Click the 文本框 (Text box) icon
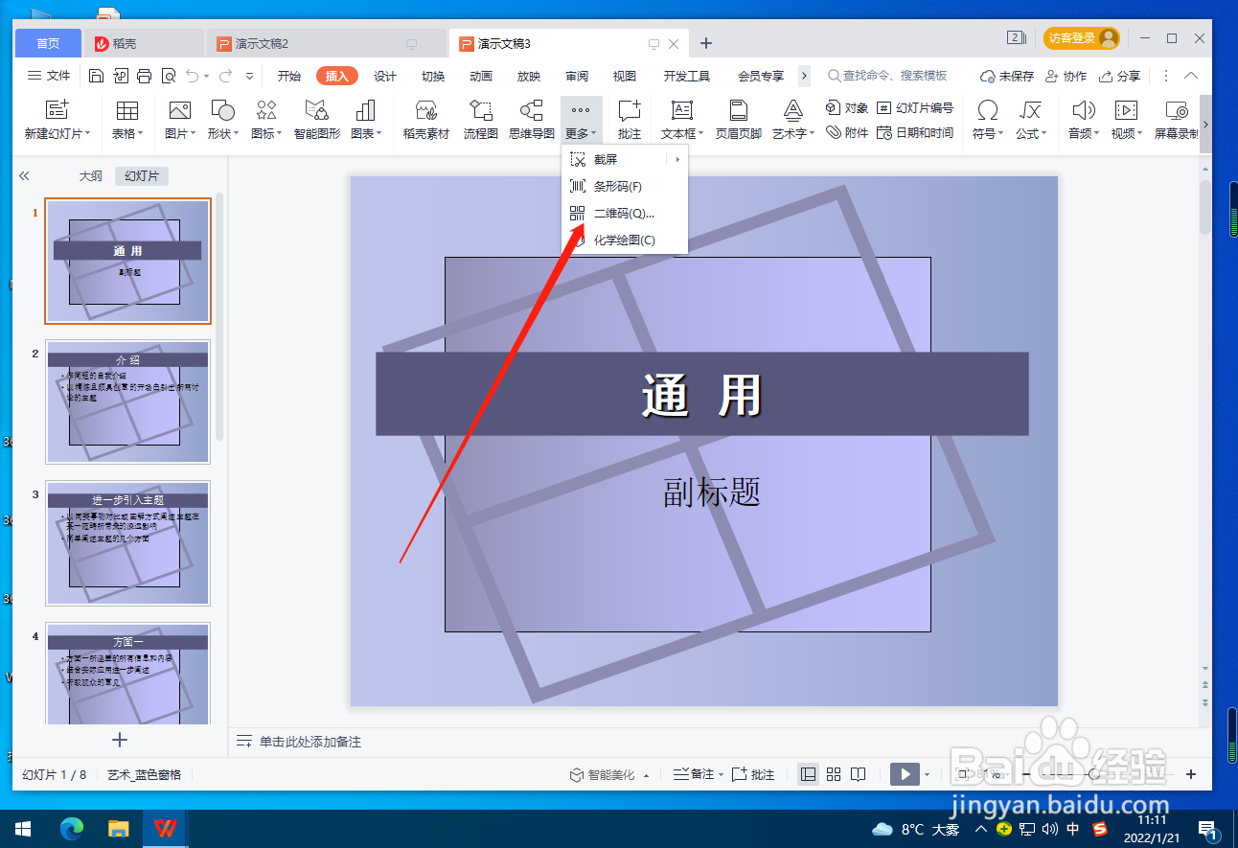This screenshot has height=848, width=1238. (x=681, y=110)
